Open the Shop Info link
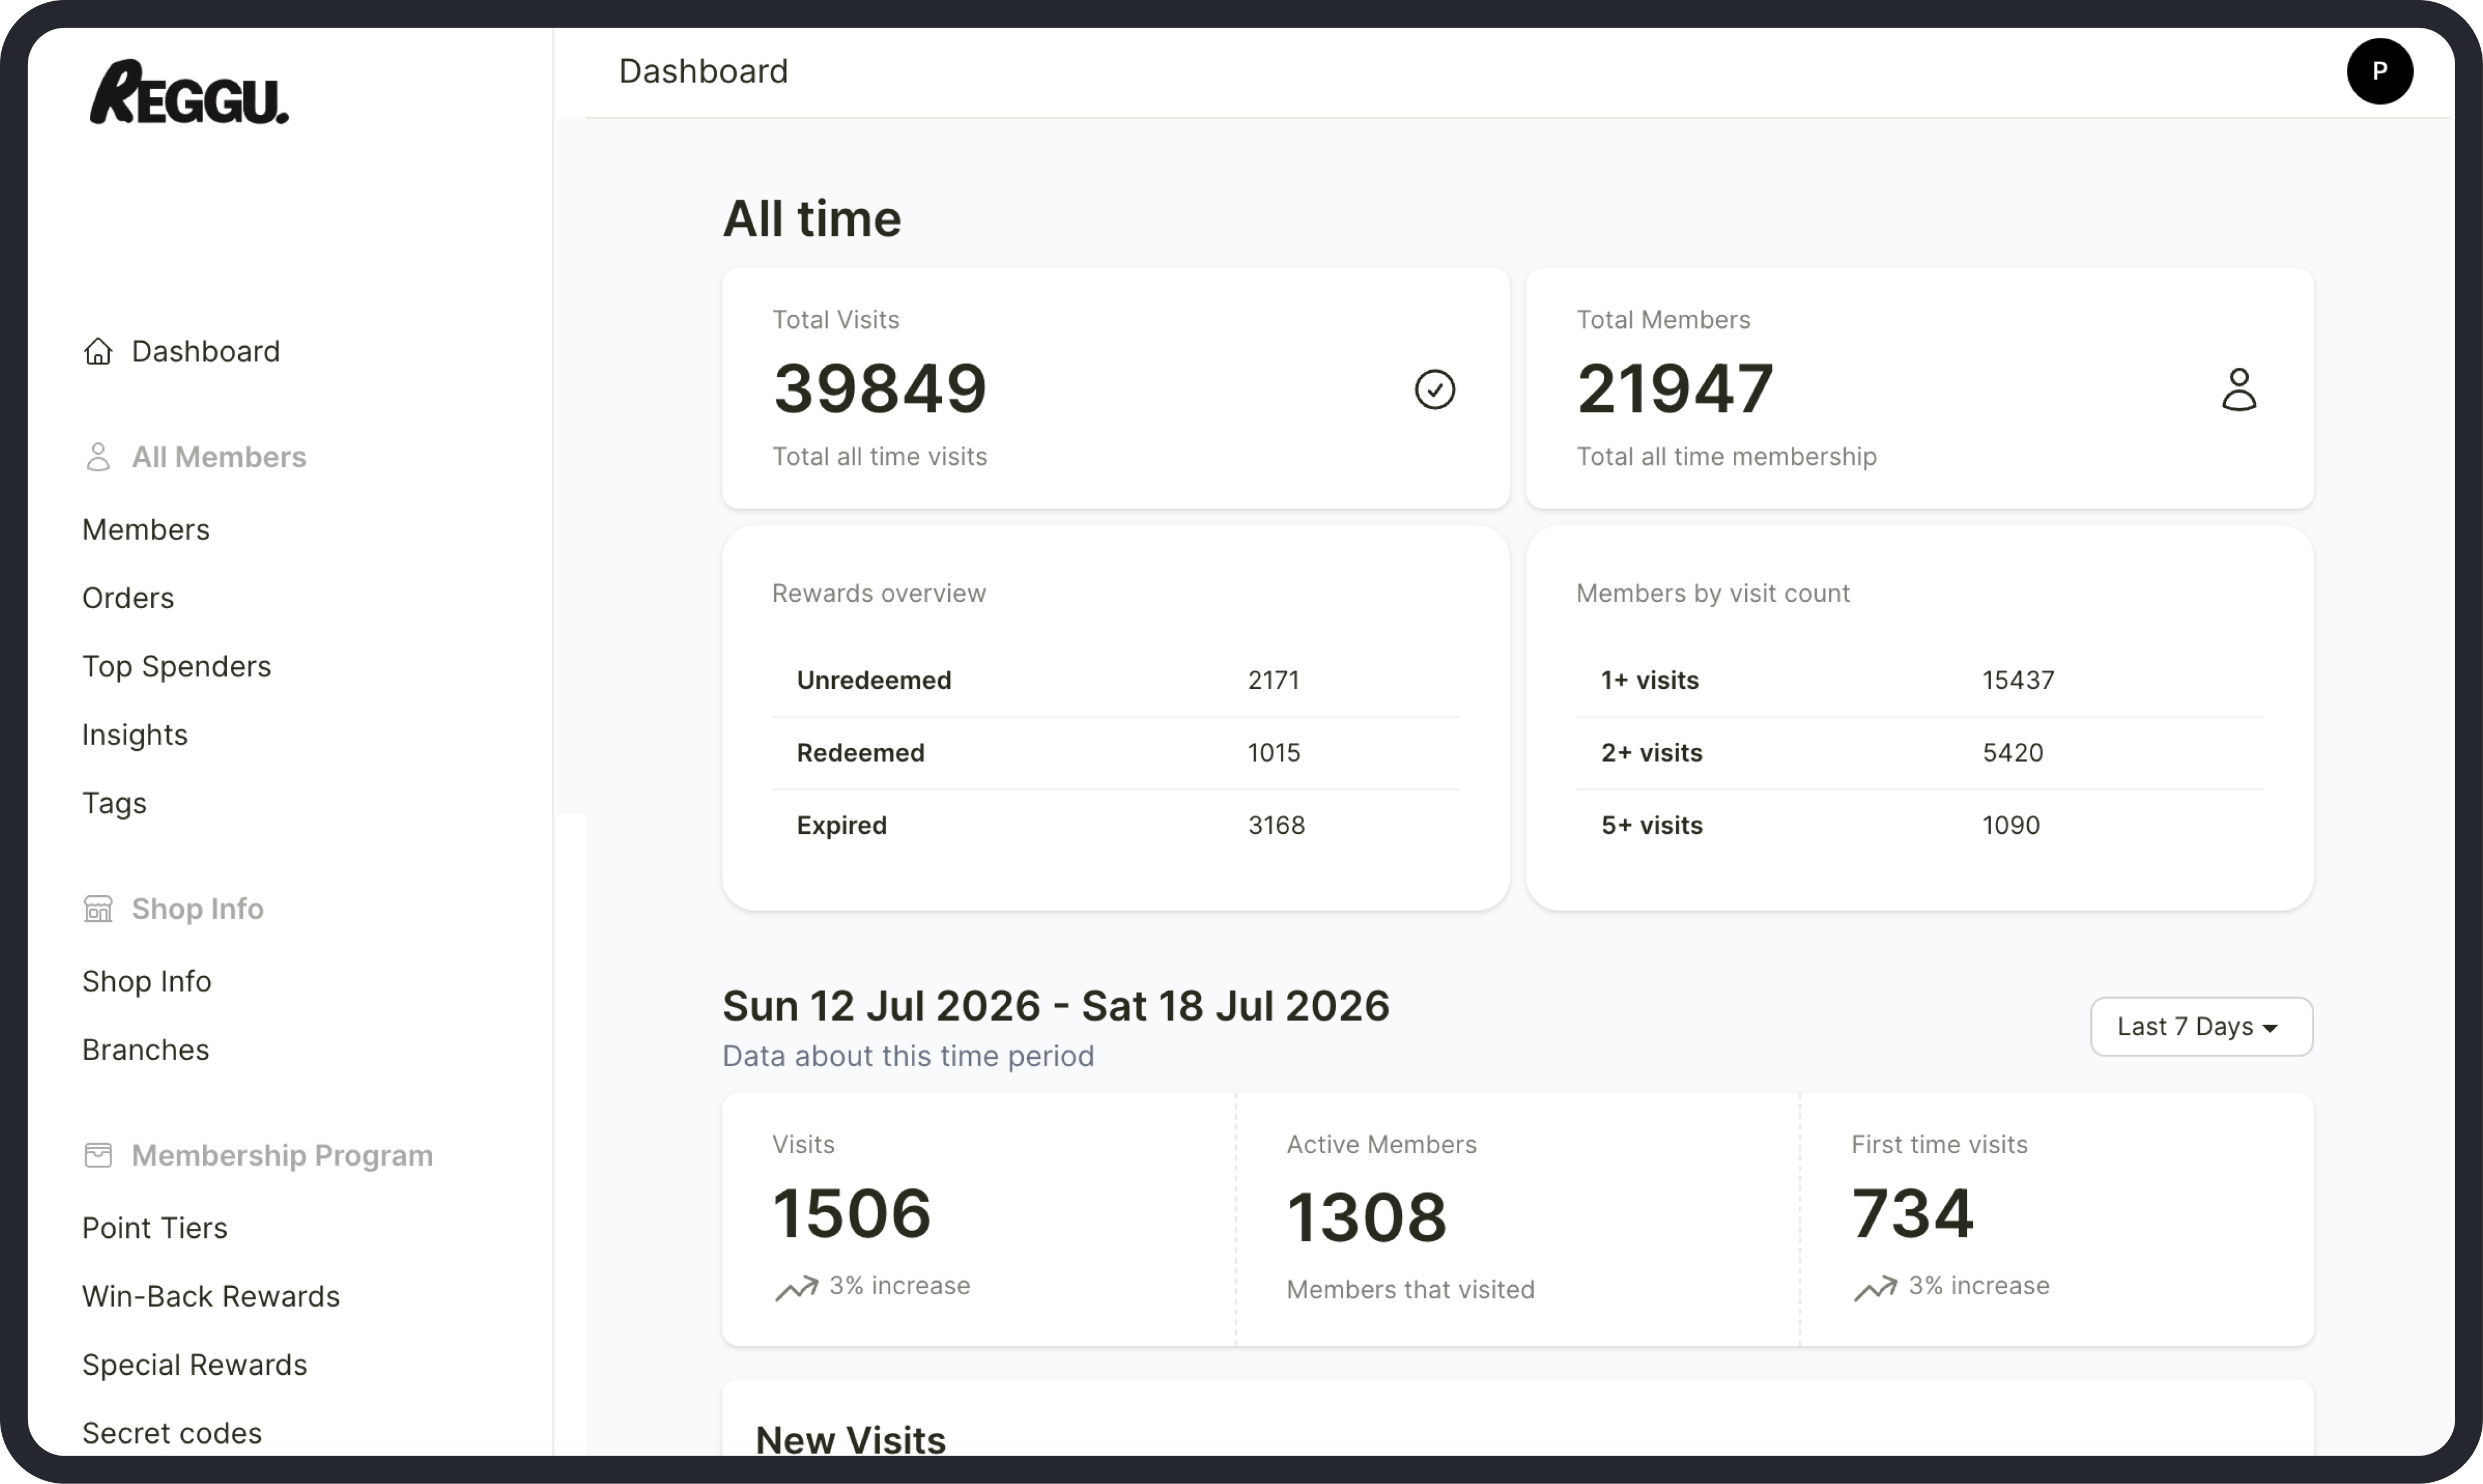This screenshot has width=2483, height=1484. (x=147, y=981)
